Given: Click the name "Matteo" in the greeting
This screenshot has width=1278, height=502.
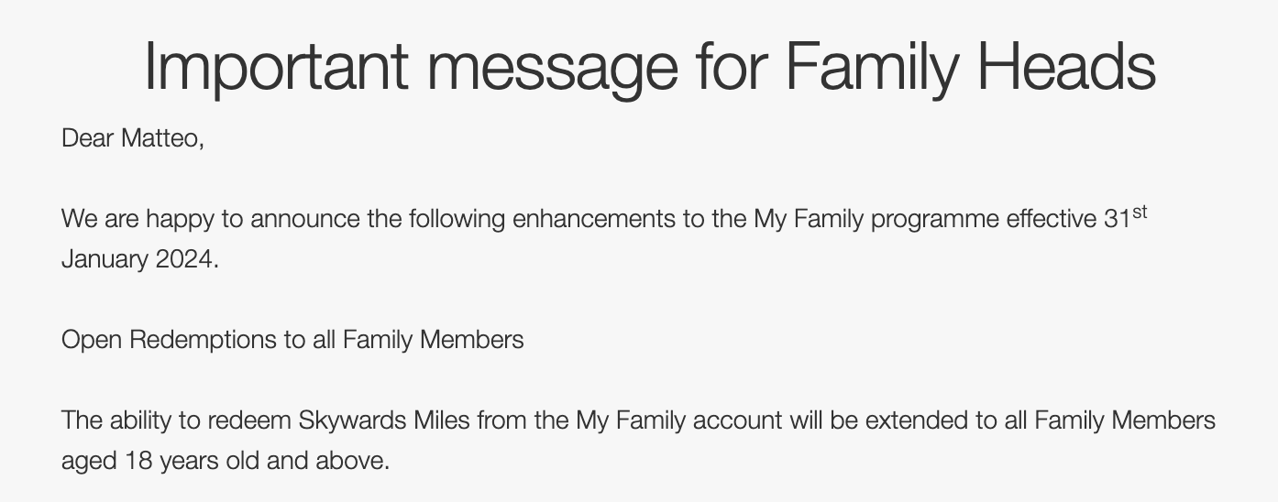Looking at the screenshot, I should (160, 139).
